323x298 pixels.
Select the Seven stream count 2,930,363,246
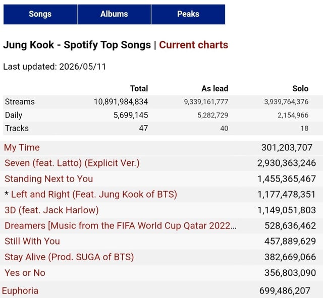click(287, 163)
